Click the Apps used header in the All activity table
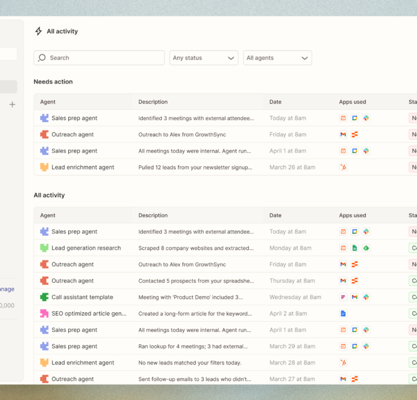417x400 pixels. point(352,215)
